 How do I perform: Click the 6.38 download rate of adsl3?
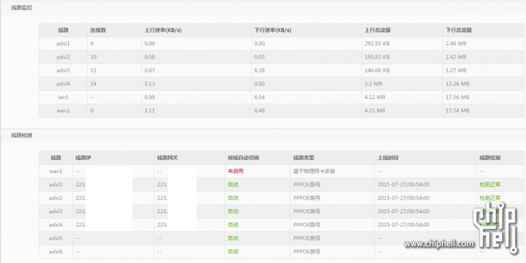point(260,70)
